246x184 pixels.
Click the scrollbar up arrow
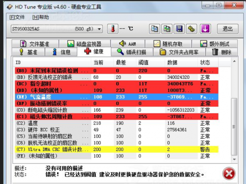(234, 61)
